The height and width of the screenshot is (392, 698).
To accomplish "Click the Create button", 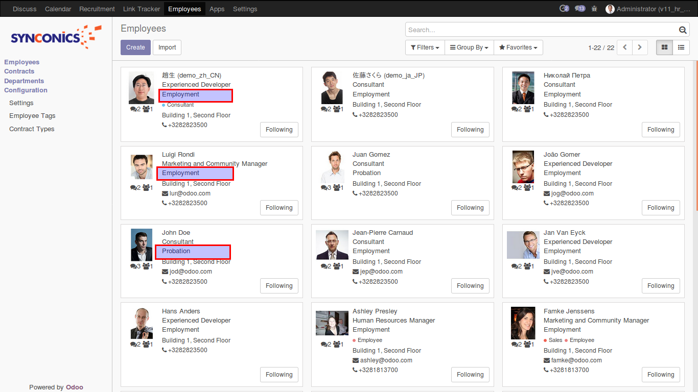I will coord(135,47).
